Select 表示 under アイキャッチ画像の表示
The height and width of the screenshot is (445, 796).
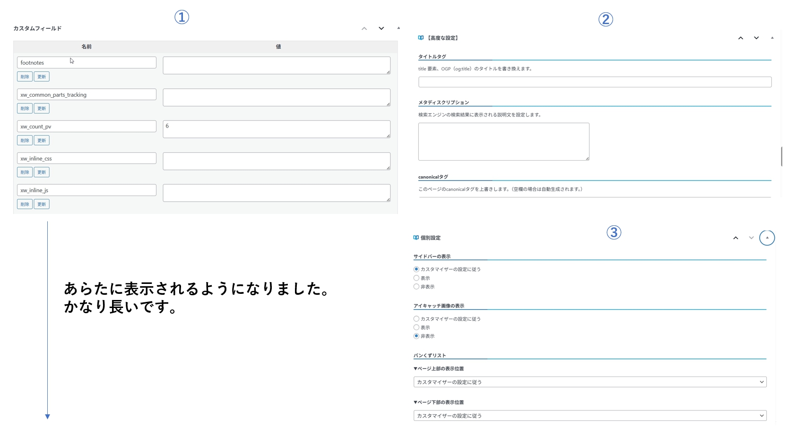pos(416,327)
